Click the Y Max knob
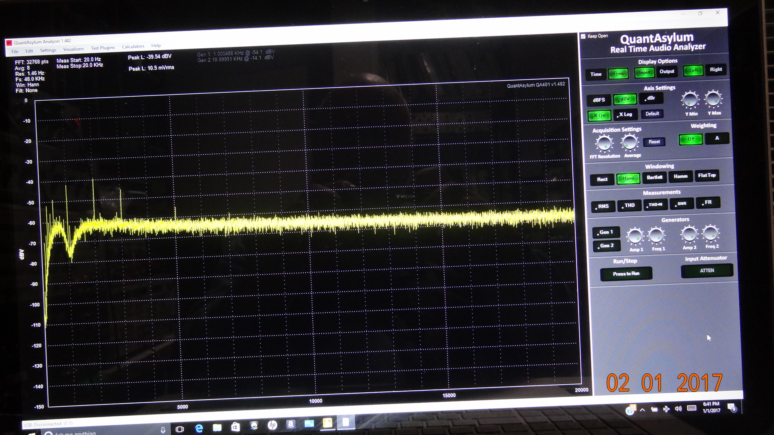Viewport: 774px width, 435px height. 713,99
